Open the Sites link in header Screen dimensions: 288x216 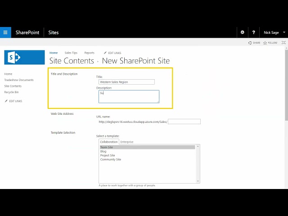click(54, 32)
